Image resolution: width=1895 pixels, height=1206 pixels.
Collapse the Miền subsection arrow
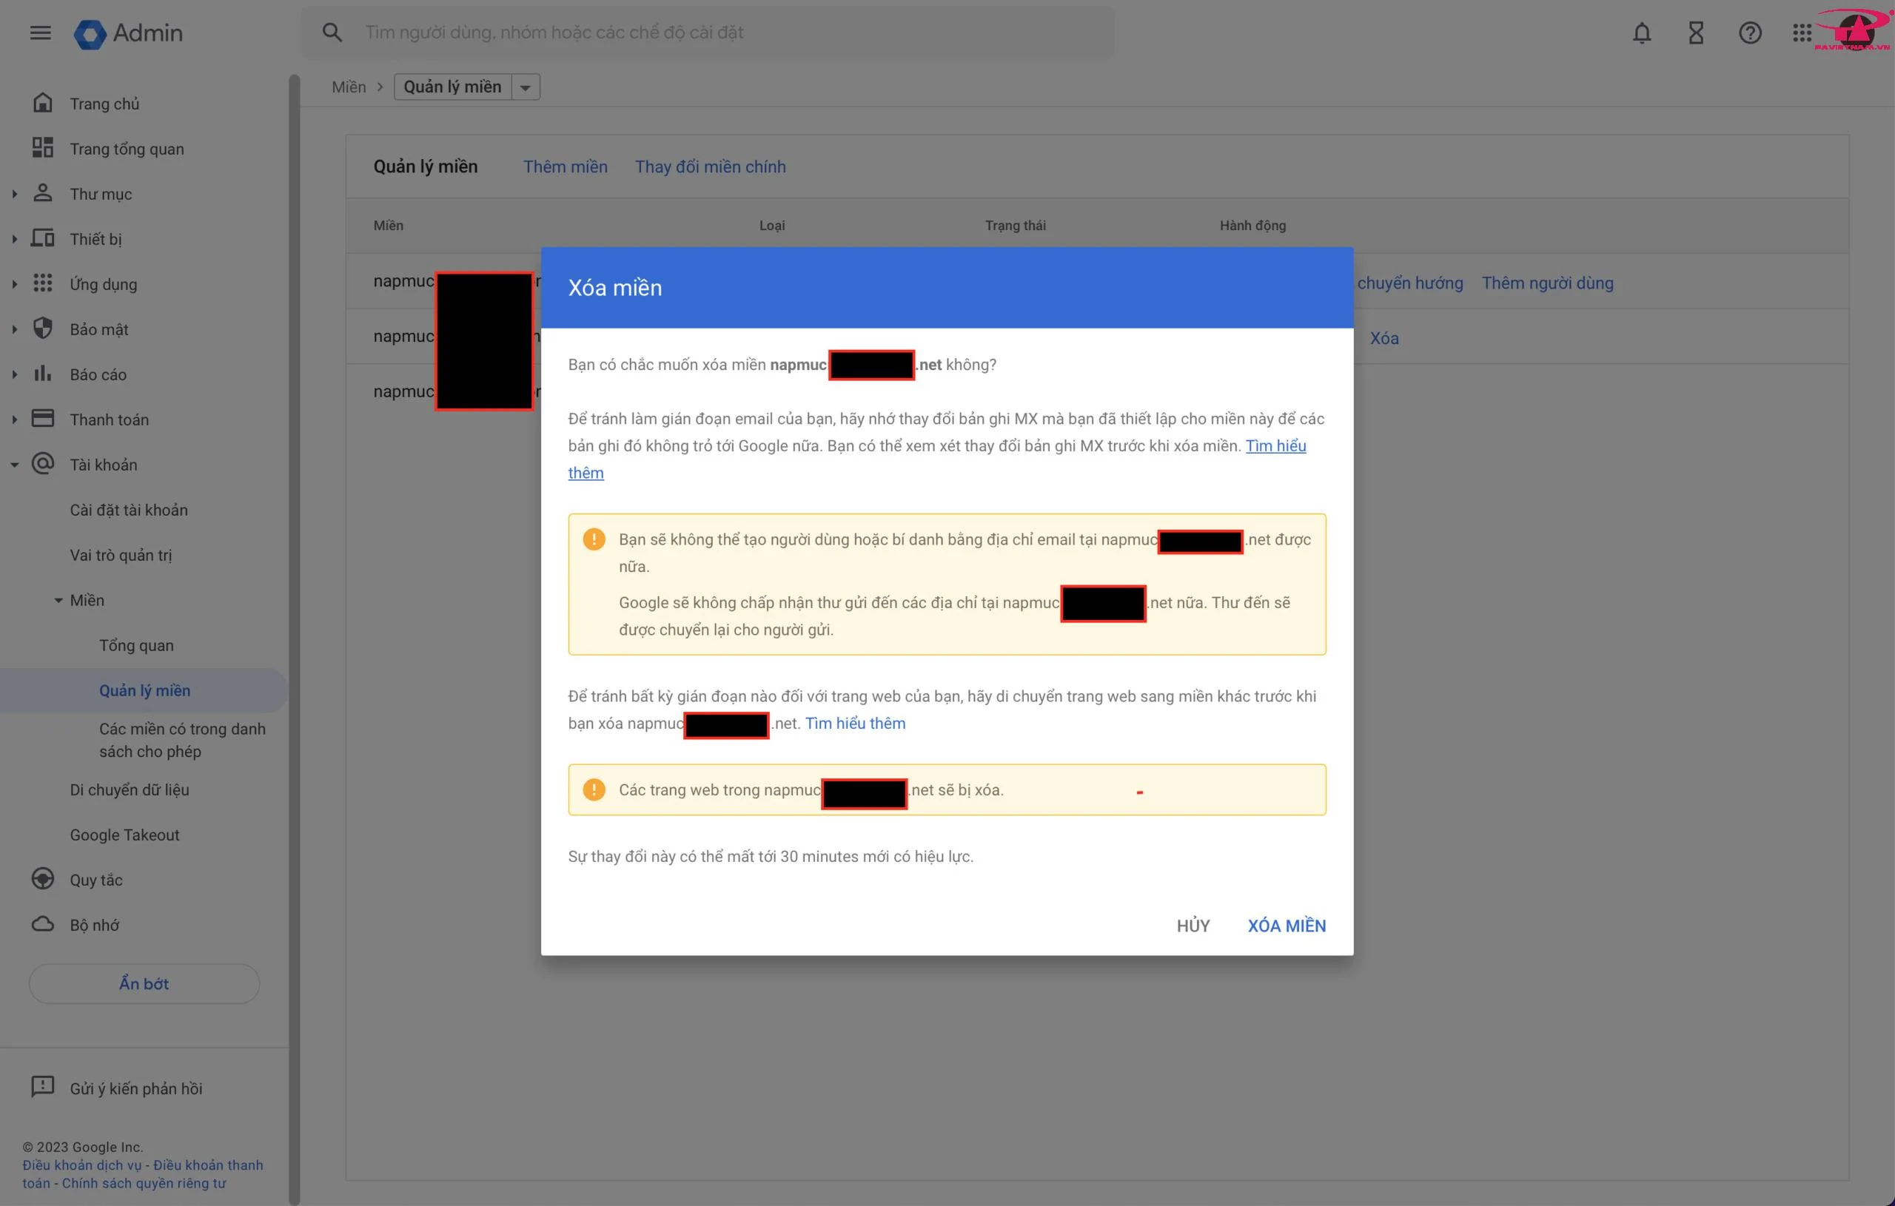58,600
